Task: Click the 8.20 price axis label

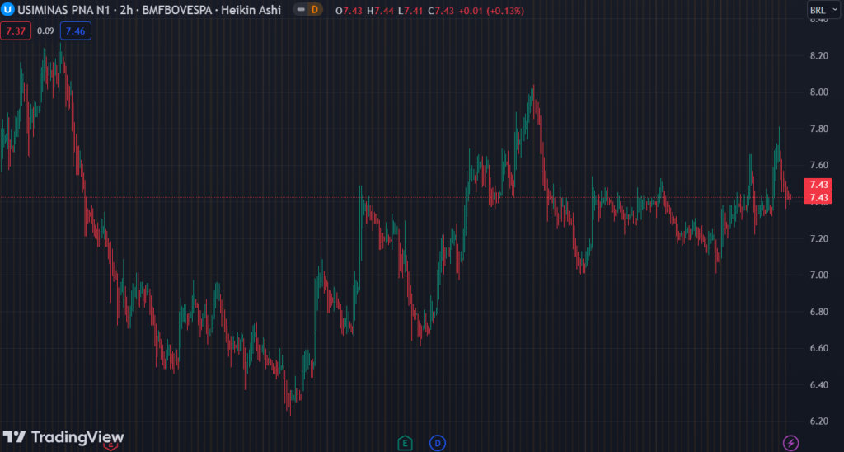Action: pos(818,56)
